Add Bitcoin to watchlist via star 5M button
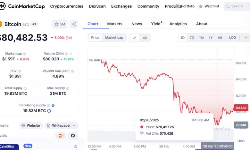 [60, 24]
